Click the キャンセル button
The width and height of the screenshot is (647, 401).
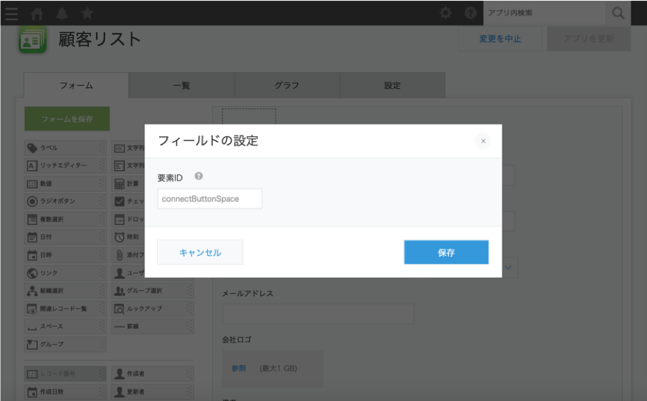(200, 252)
